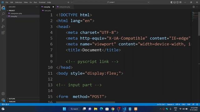Click the Ln, Col cursor position indicator
This screenshot has height=112, width=200.
[x=161, y=105]
